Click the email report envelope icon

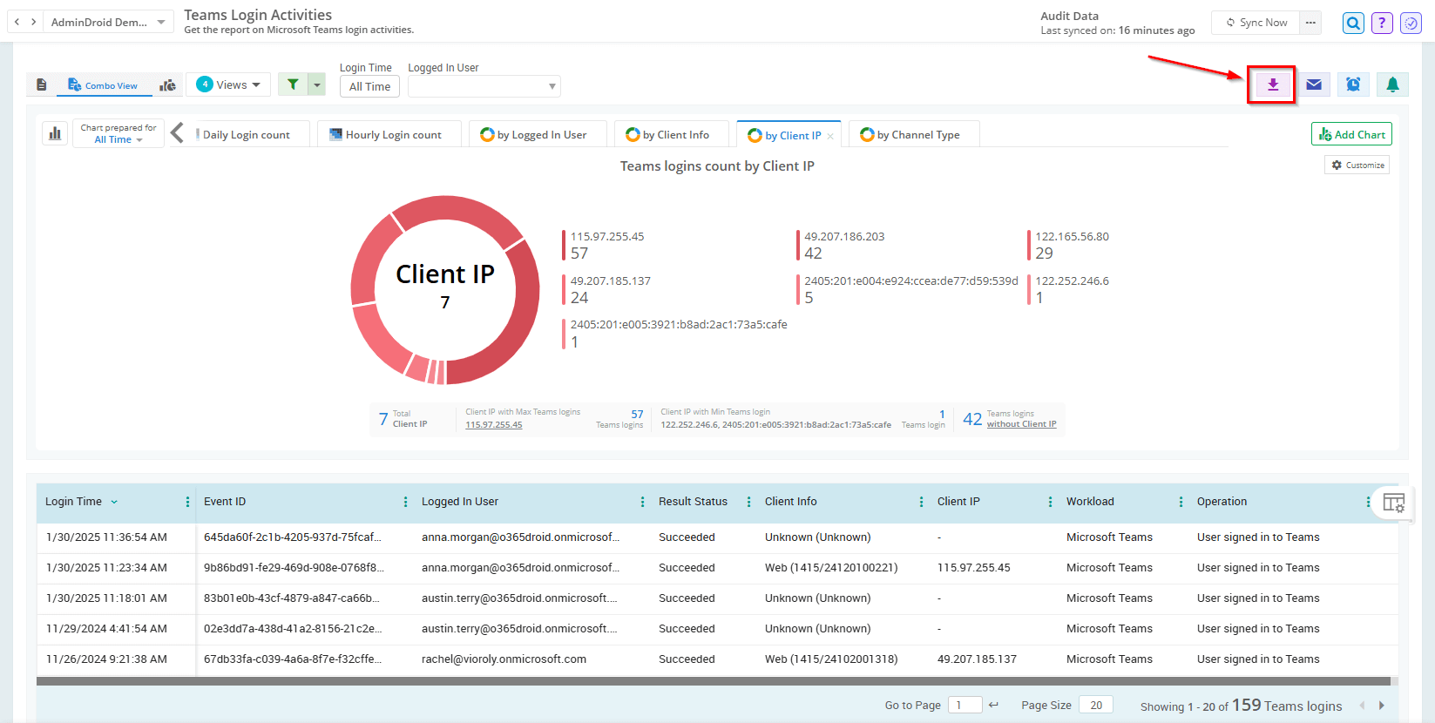coord(1314,84)
